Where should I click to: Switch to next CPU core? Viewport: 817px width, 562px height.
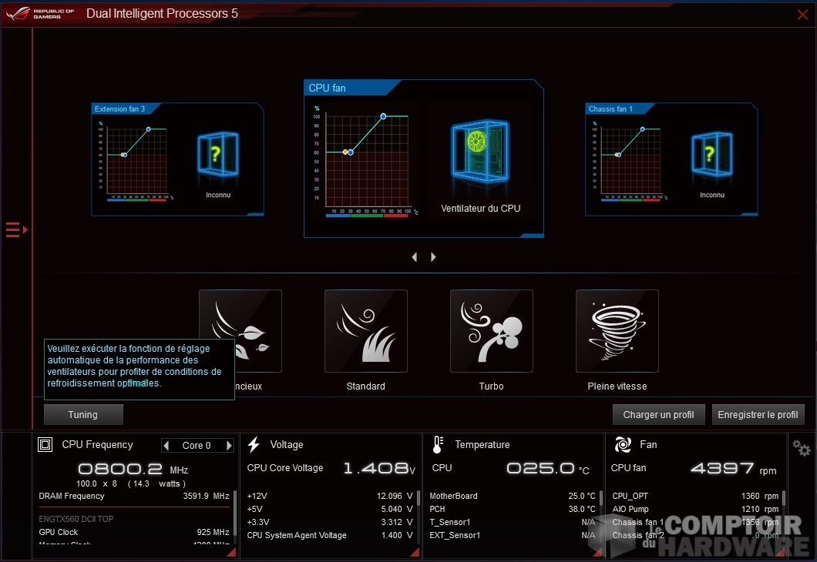pos(229,446)
